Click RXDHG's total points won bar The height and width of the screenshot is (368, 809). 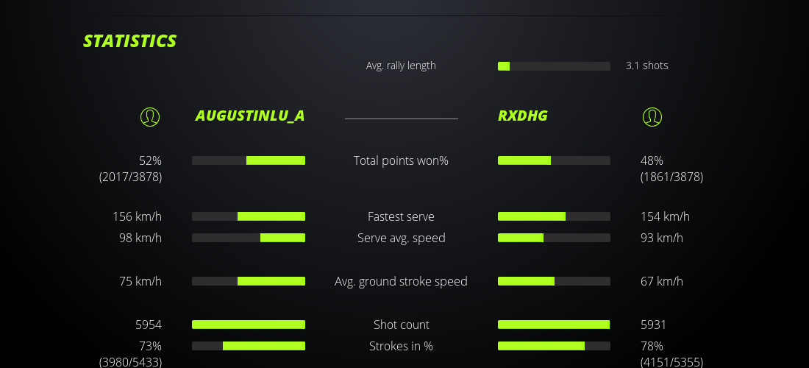coord(554,160)
